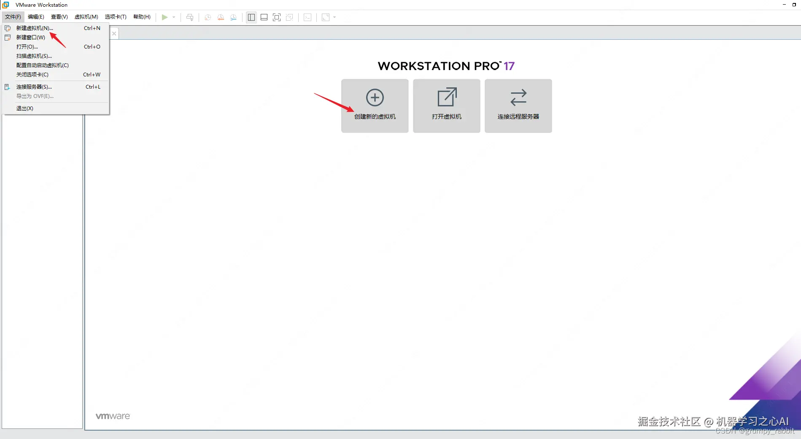Viewport: 801px width, 439px height.
Task: Click the Send Ctrl+Alt+Del toolbar icon
Action: (x=190, y=17)
